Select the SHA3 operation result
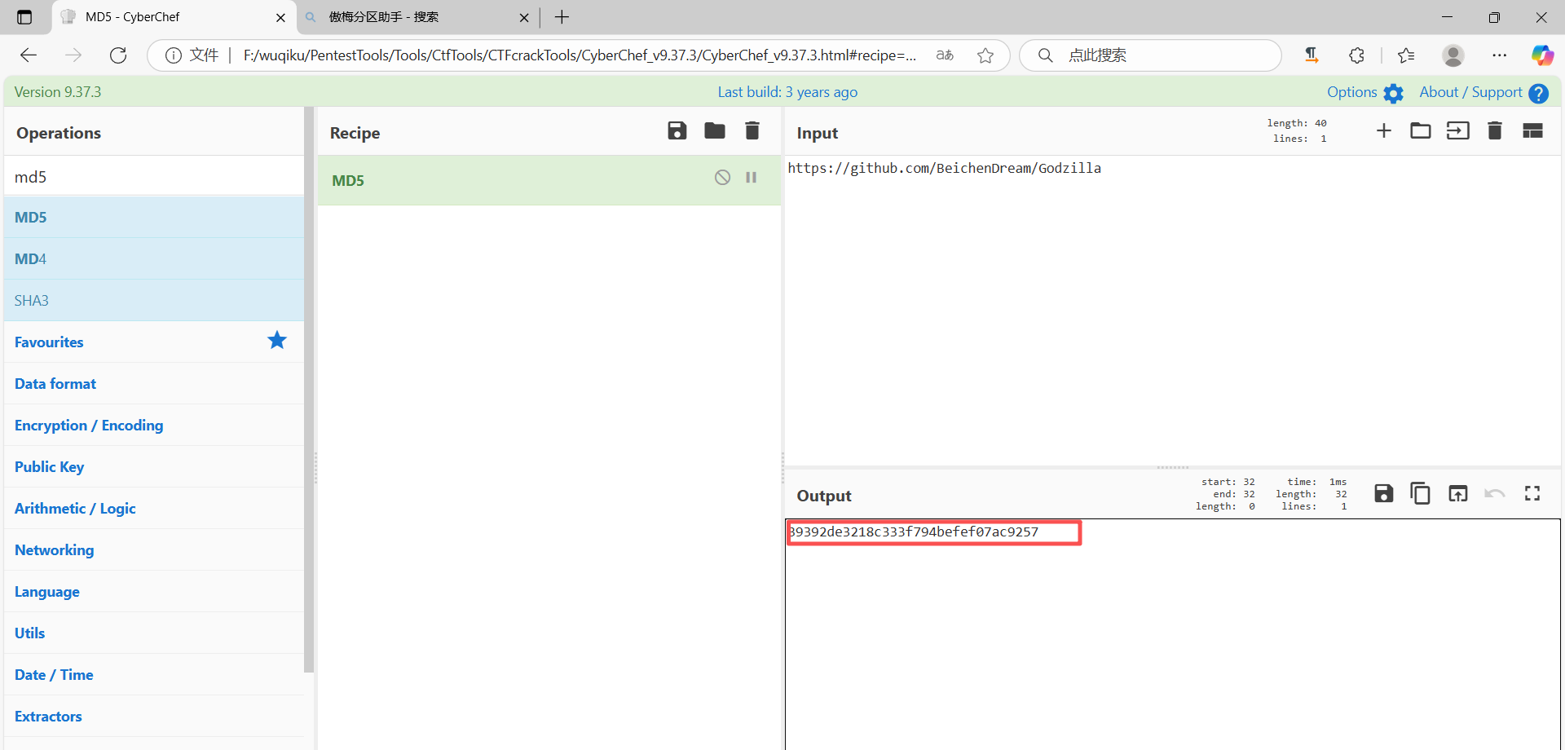The width and height of the screenshot is (1565, 750). [154, 301]
